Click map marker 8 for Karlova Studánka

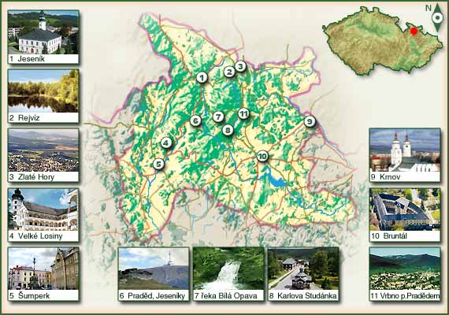(228, 130)
